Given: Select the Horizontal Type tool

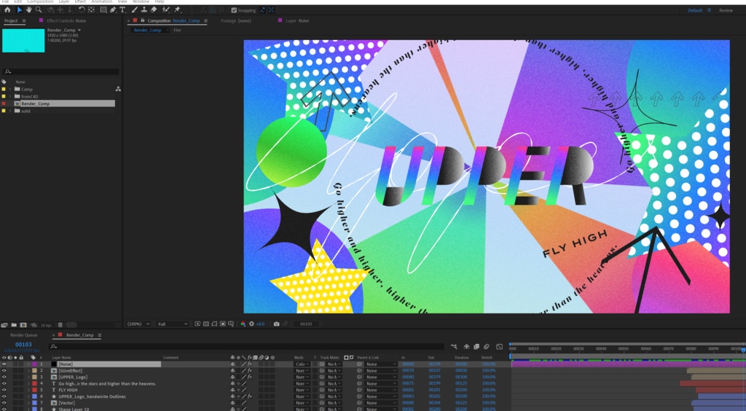Looking at the screenshot, I should pyautogui.click(x=122, y=9).
